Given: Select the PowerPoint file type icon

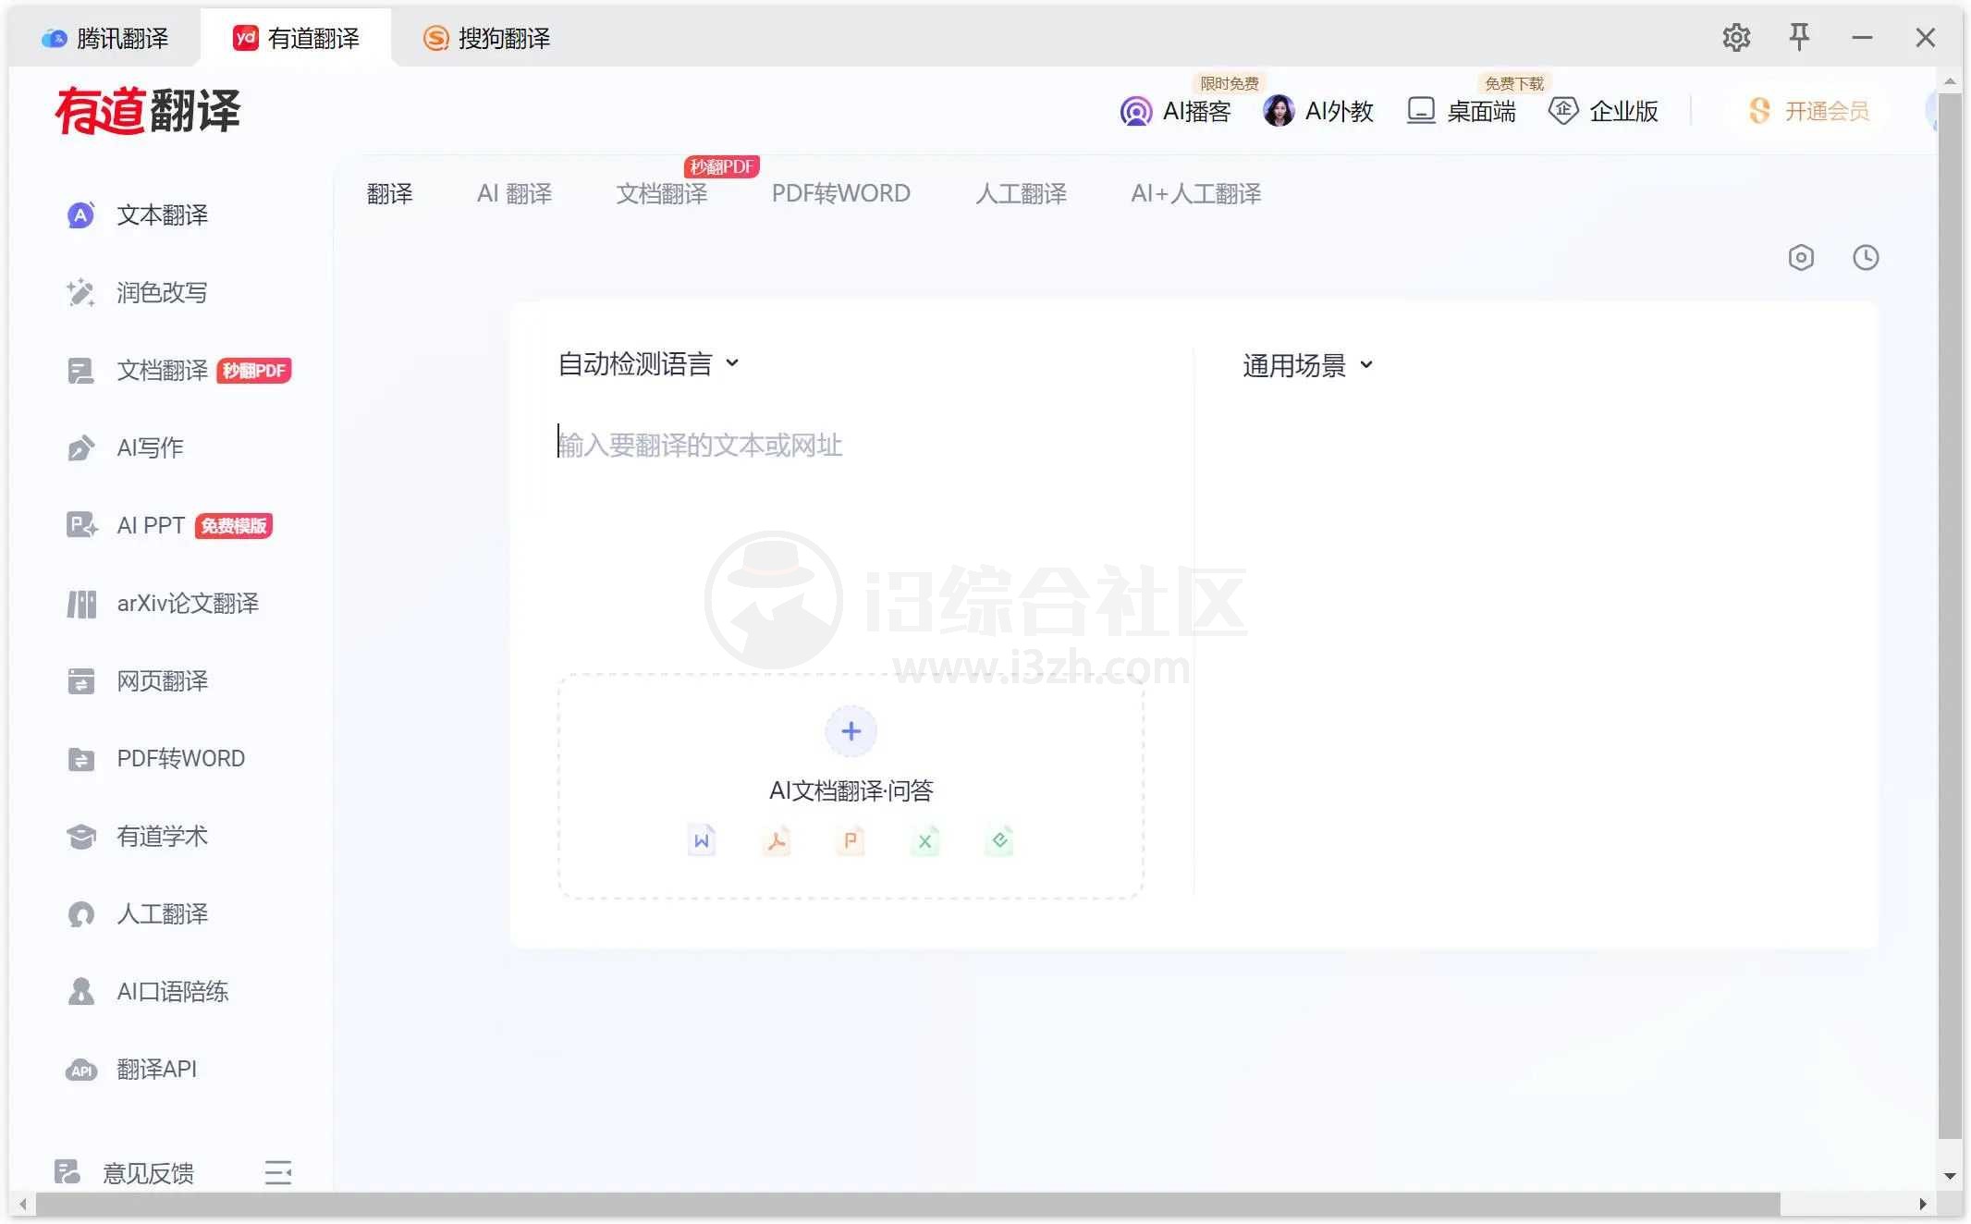Looking at the screenshot, I should click(x=851, y=840).
